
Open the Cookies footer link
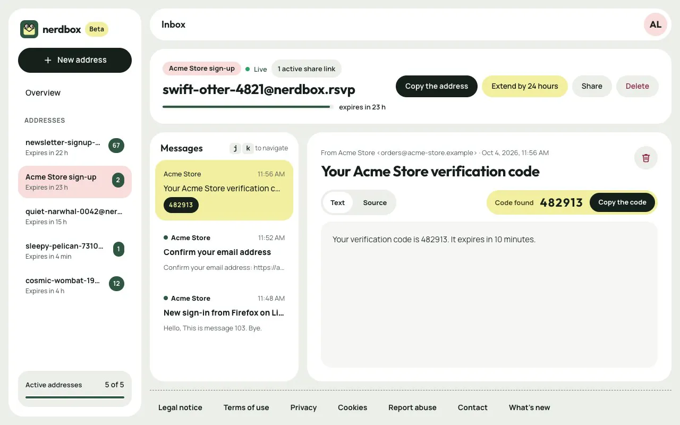point(353,407)
